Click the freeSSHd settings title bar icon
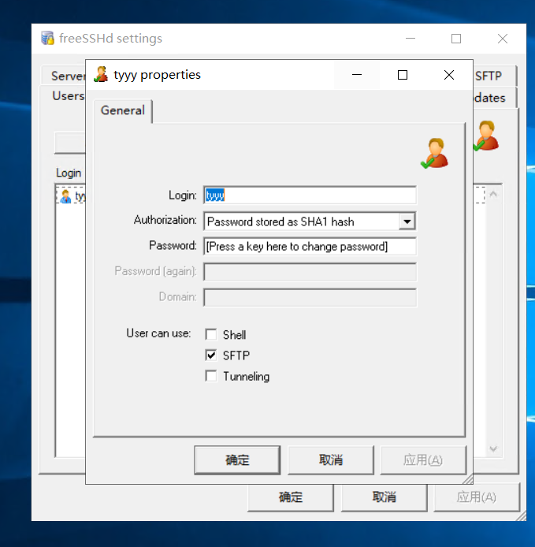Image resolution: width=535 pixels, height=547 pixels. tap(48, 38)
